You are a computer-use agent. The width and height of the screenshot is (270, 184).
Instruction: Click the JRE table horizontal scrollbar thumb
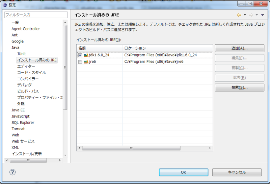[131, 148]
